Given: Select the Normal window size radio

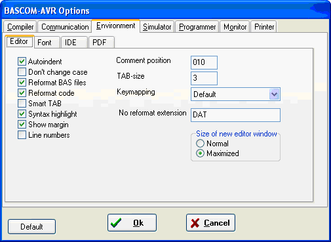Looking at the screenshot, I should click(200, 144).
